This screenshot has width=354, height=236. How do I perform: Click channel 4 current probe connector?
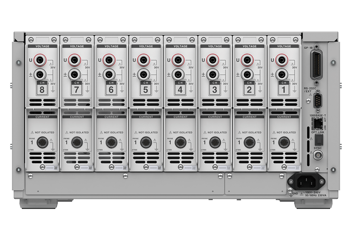[x=180, y=142]
